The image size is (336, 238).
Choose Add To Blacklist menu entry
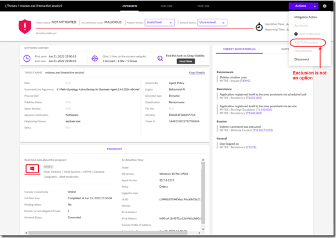310,34
